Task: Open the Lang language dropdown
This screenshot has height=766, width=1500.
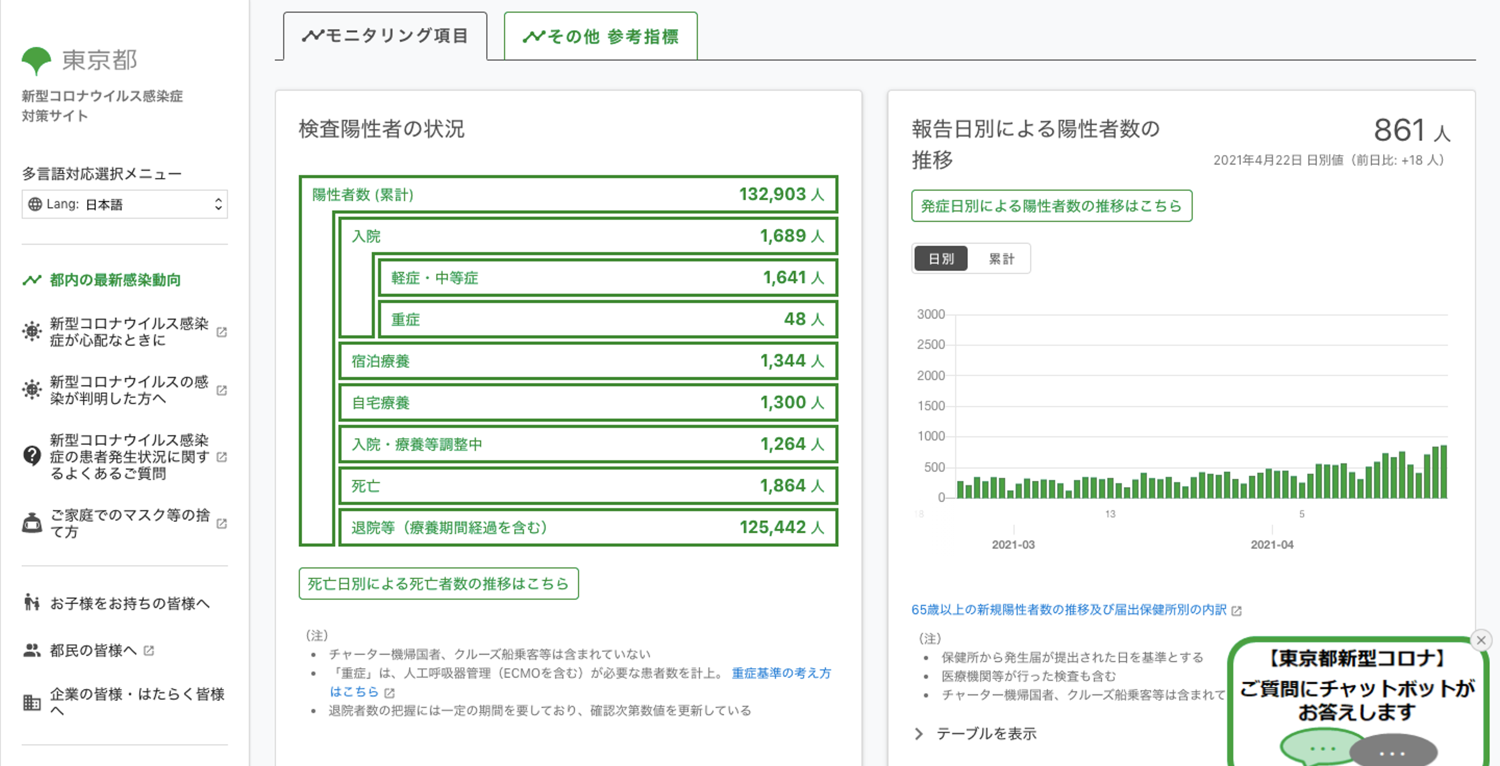Action: click(125, 204)
